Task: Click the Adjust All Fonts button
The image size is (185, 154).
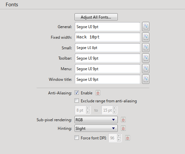Action: click(x=96, y=17)
